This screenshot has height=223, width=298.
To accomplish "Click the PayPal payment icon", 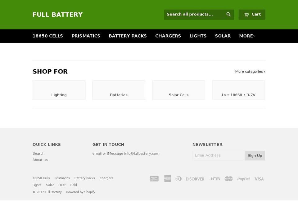I will pos(243,179).
